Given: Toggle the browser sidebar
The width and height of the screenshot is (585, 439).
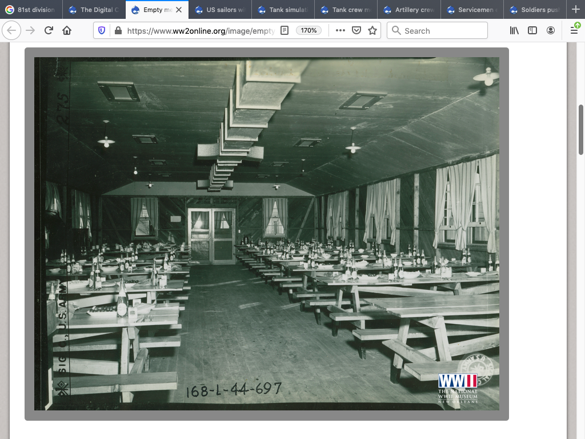Looking at the screenshot, I should coord(532,30).
